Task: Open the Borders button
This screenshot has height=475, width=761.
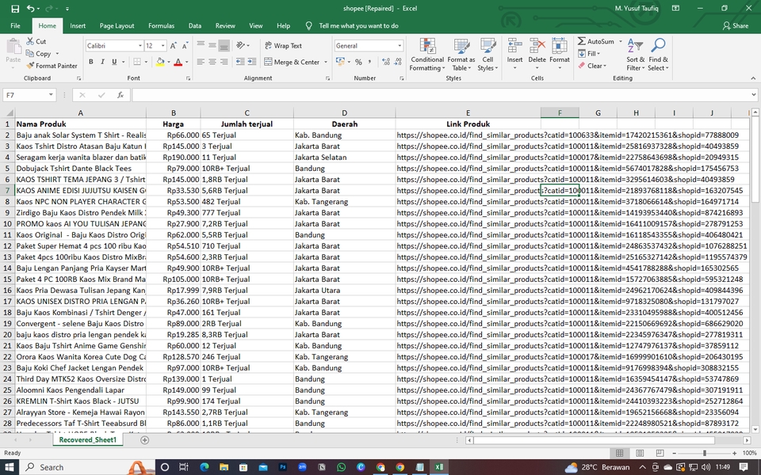Action: coord(137,62)
